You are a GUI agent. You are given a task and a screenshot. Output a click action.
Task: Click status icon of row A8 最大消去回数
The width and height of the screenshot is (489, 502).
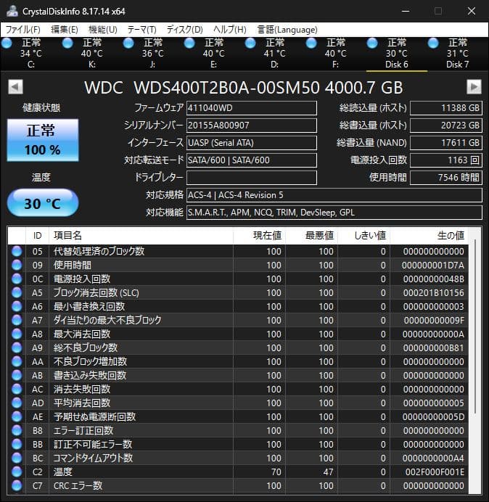pyautogui.click(x=17, y=334)
